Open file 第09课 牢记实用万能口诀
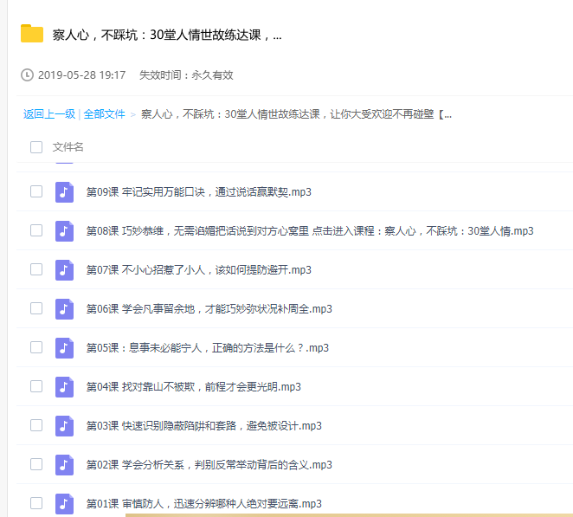The height and width of the screenshot is (517, 573). click(x=199, y=192)
